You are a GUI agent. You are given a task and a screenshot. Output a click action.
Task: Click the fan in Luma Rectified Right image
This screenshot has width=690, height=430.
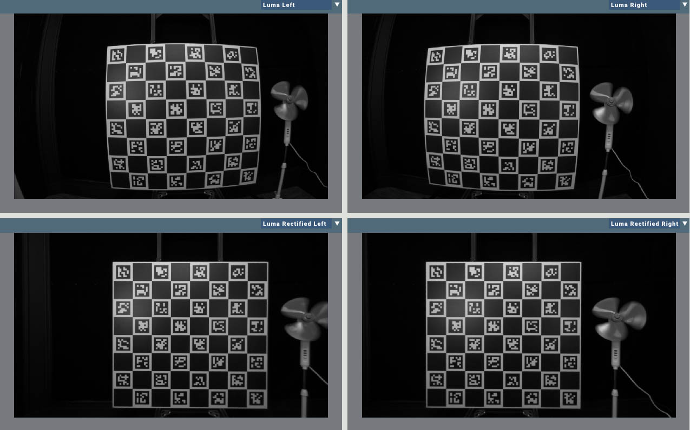(618, 318)
